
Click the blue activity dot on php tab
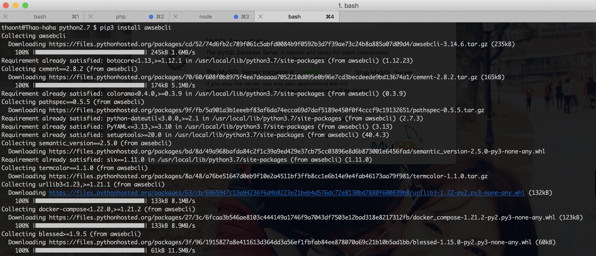coord(151,17)
